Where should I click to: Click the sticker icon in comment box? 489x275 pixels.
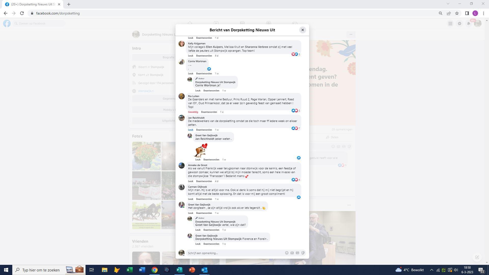(303, 253)
